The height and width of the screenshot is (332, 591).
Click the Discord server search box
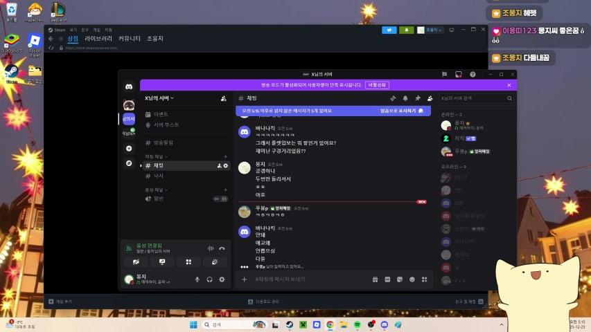click(476, 98)
